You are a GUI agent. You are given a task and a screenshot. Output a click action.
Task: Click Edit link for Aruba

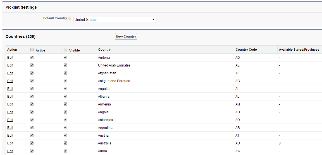tap(10, 151)
